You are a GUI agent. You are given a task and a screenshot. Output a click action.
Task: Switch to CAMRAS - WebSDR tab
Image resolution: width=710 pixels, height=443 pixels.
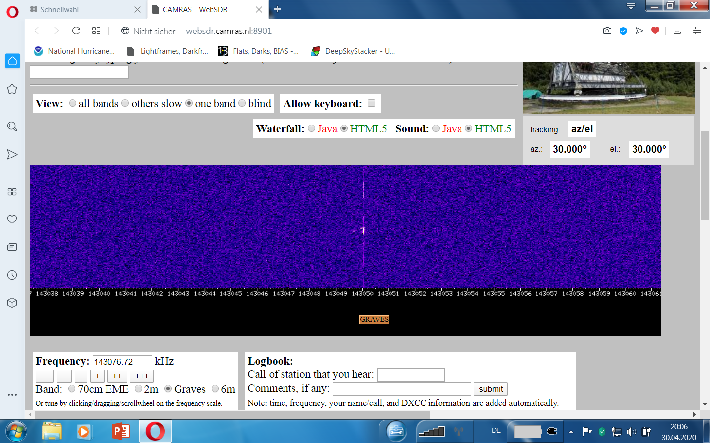point(207,9)
